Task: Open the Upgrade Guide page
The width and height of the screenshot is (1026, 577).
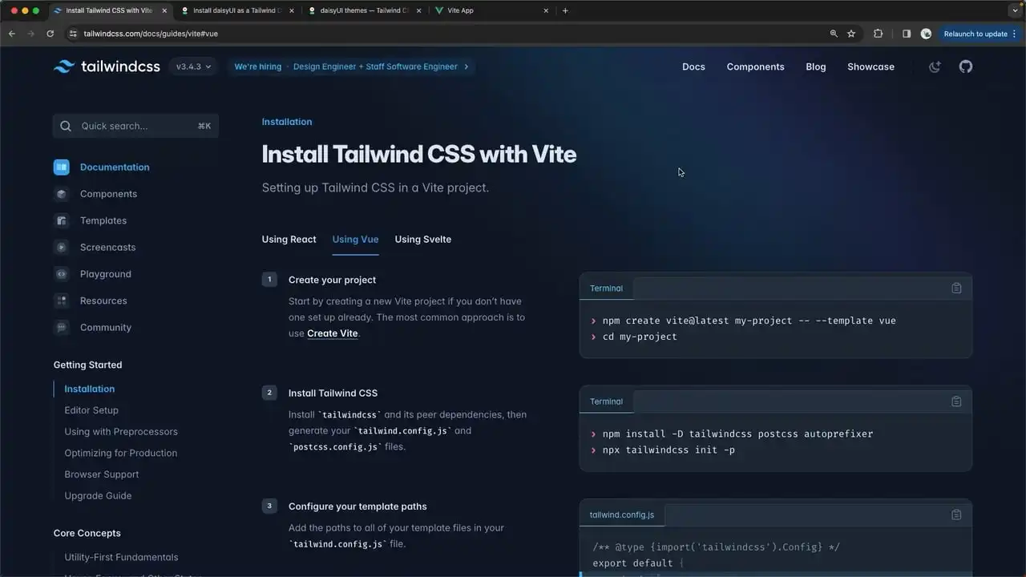Action: coord(98,495)
